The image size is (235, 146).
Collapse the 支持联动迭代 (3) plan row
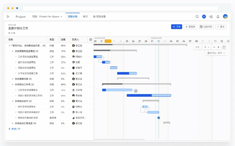coord(13,101)
